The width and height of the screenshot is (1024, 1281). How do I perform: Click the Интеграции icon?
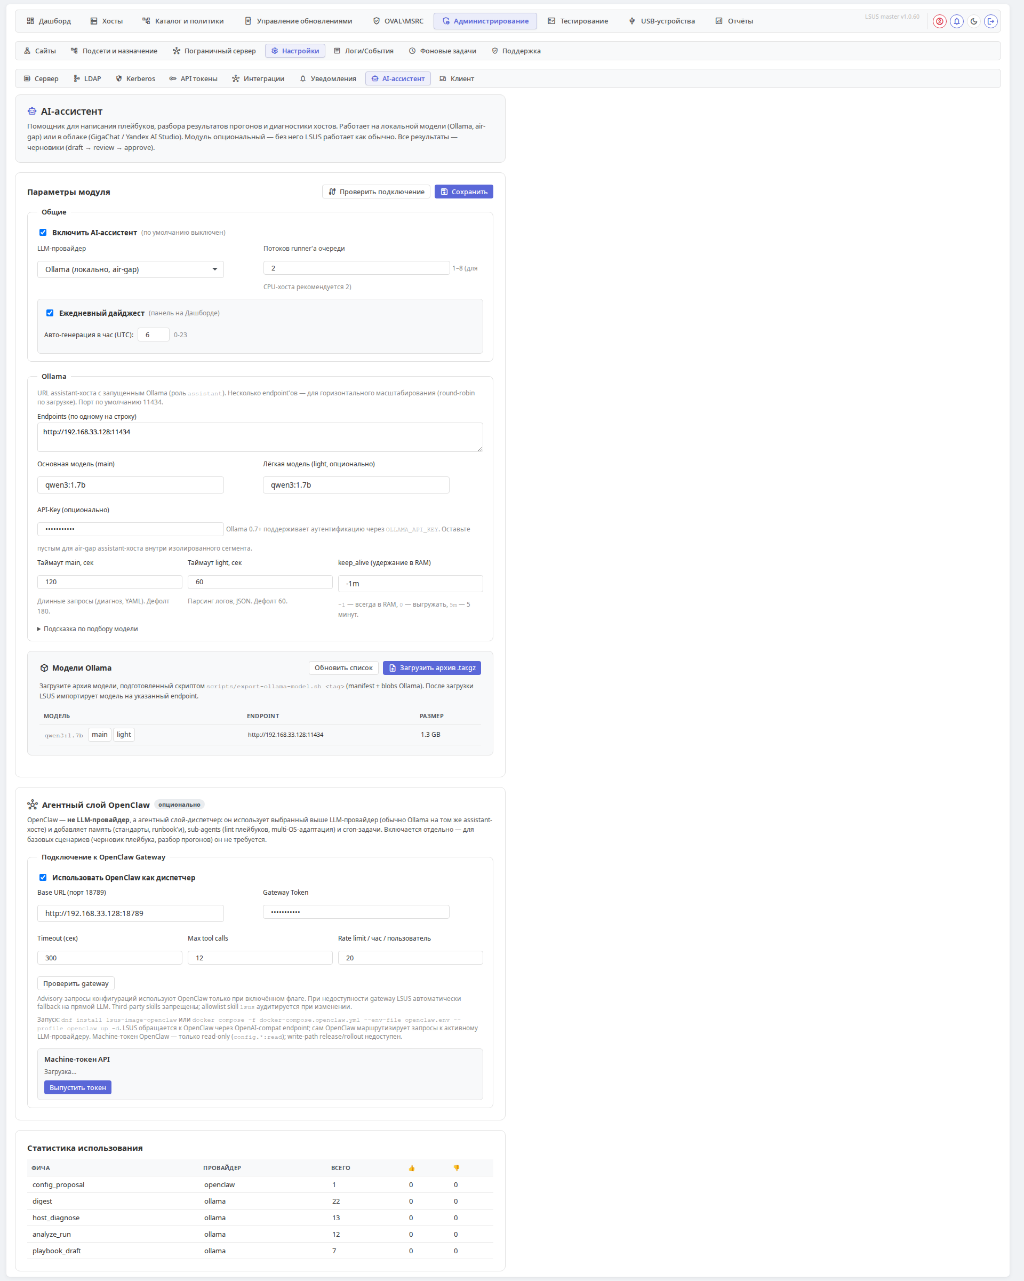[x=236, y=78]
